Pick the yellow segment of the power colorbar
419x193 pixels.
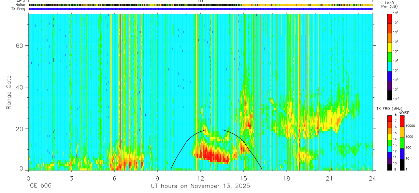point(389,47)
